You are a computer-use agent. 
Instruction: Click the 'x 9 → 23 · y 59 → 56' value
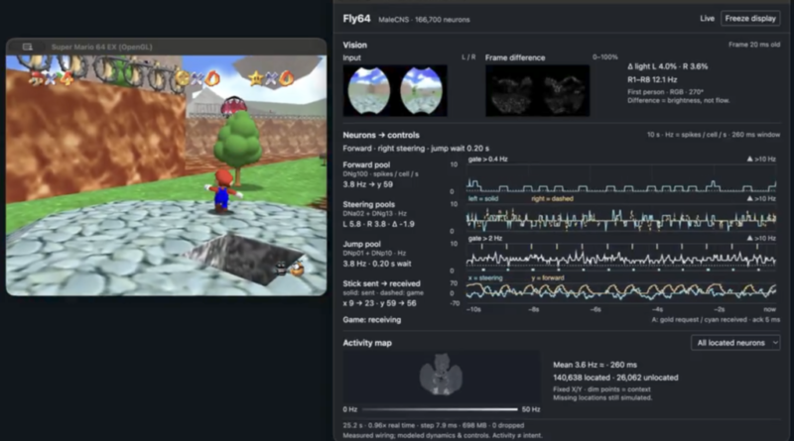(379, 303)
